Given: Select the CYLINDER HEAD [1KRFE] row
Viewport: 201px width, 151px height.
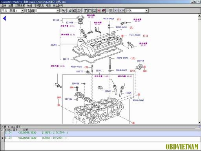Looking at the screenshot, I should click(x=102, y=133).
